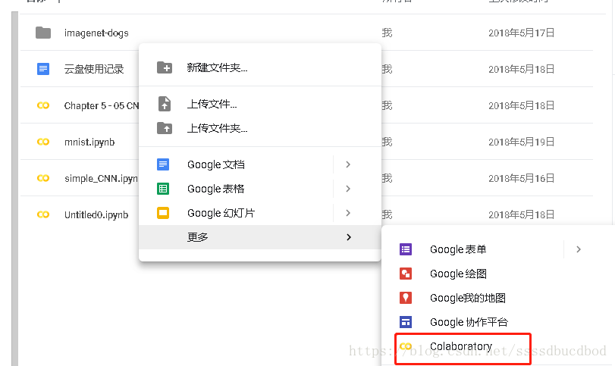The height and width of the screenshot is (366, 615).
Task: Click the 2018年5月19日 date cell
Action: point(521,142)
